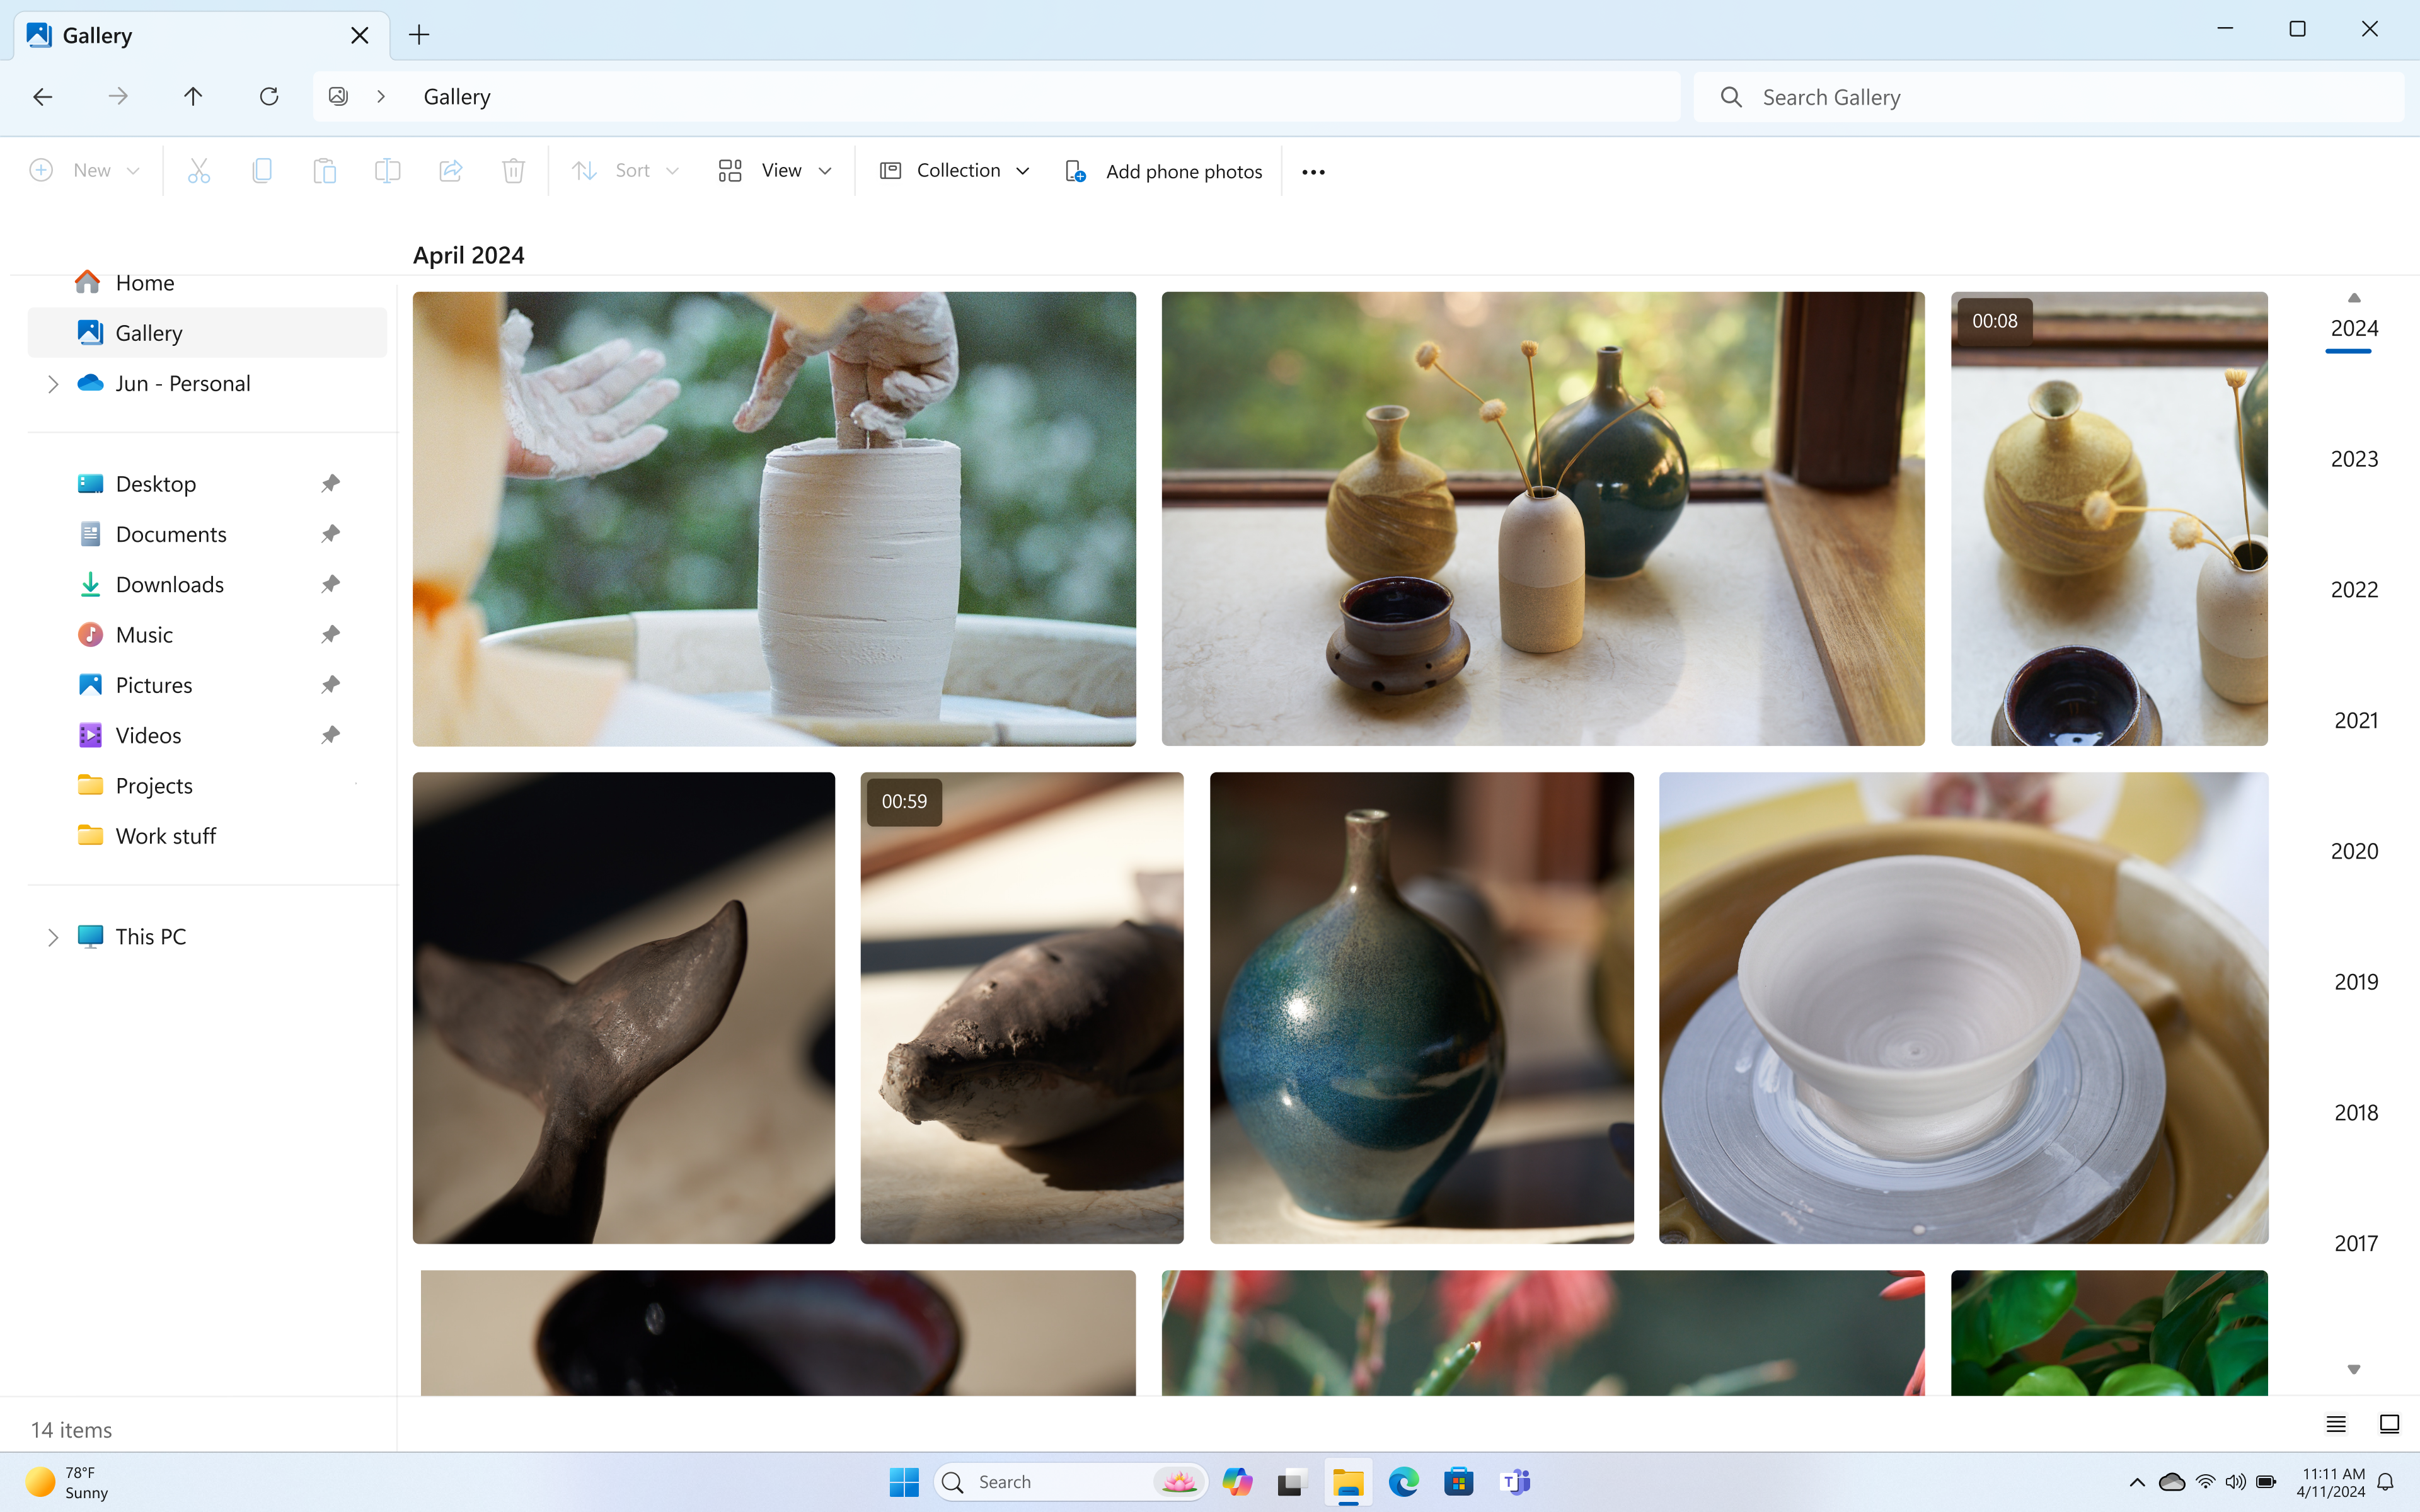2420x1512 pixels.
Task: Open the See more three-dots menu
Action: pos(1313,172)
